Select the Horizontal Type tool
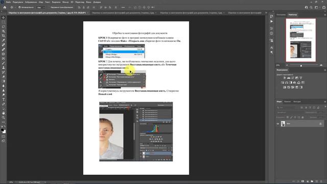Image resolution: width=327 pixels, height=184 pixels. [x=4, y=100]
